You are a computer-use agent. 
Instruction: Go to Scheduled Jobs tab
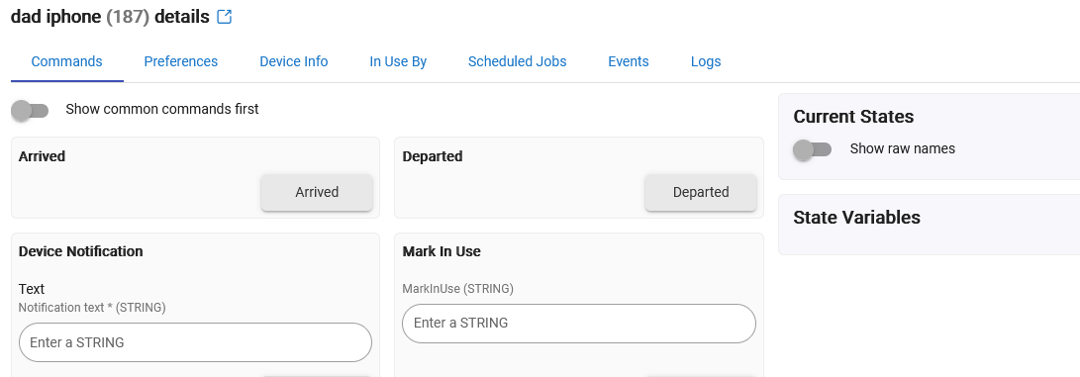[x=518, y=61]
